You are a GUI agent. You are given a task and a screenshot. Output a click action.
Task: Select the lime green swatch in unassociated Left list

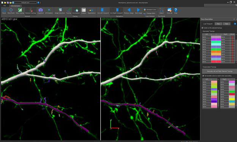tap(214, 87)
